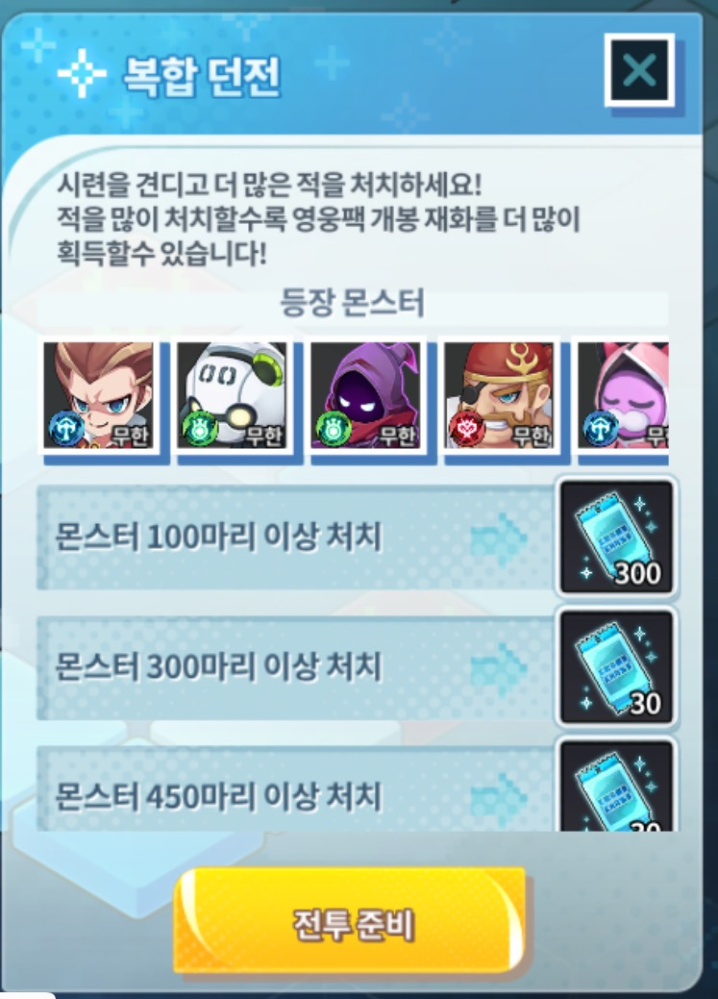Tap the blue class badge on pink monster
Image resolution: width=718 pixels, height=999 pixels.
pyautogui.click(x=600, y=428)
